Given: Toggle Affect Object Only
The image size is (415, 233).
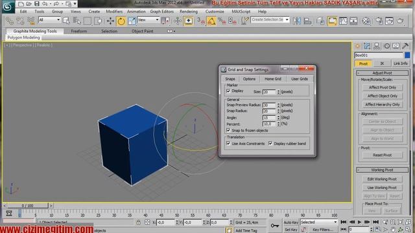Looking at the screenshot, I should [x=383, y=96].
